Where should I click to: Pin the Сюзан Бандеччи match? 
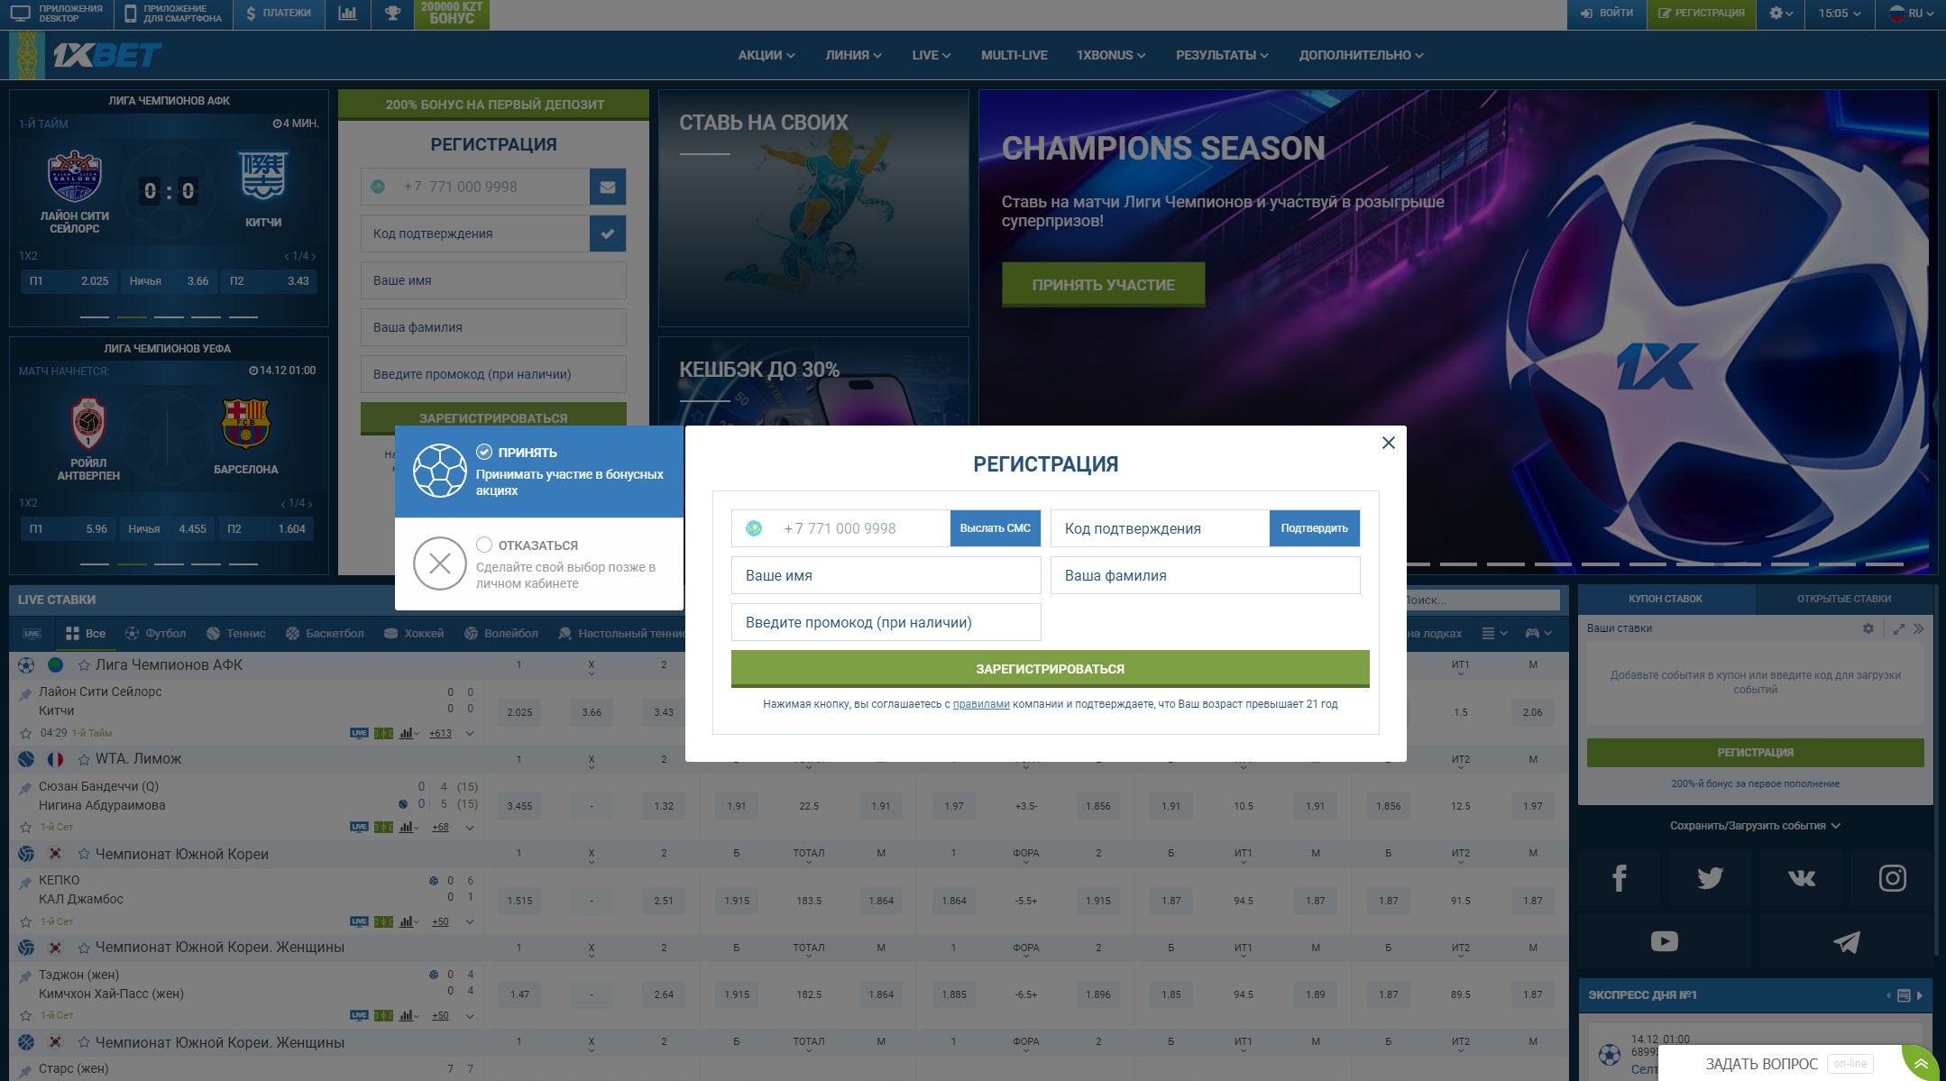(25, 788)
